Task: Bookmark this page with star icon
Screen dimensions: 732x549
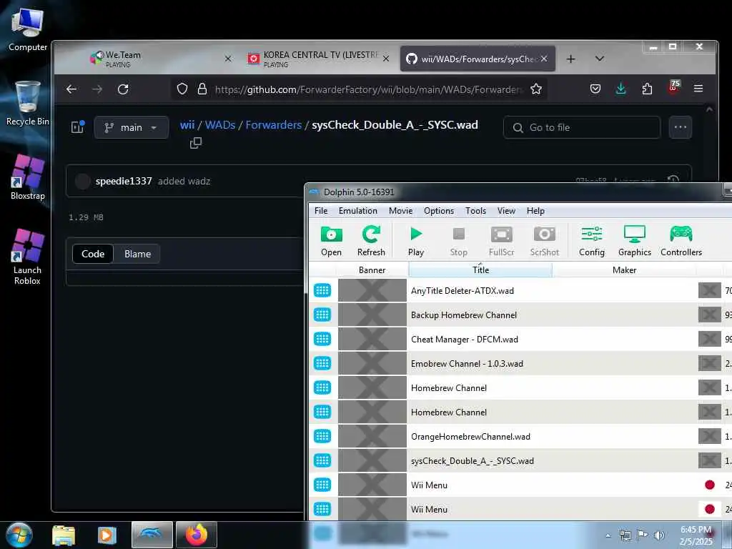Action: tap(536, 89)
